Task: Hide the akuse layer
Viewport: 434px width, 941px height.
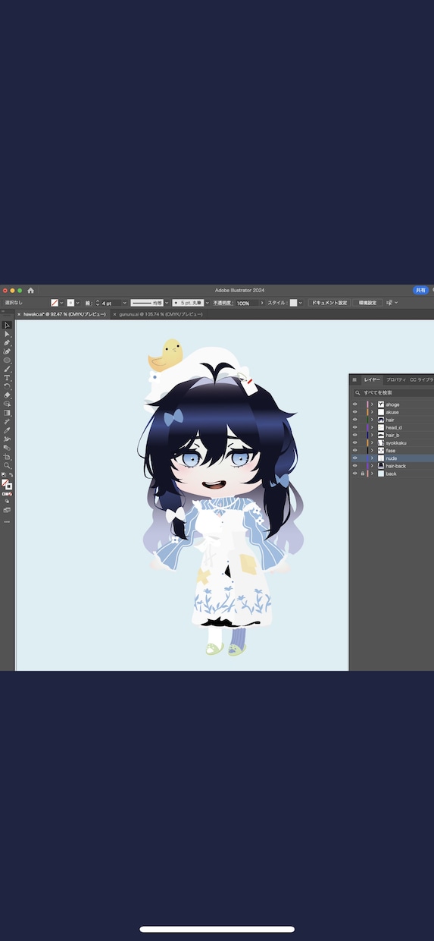Action: point(354,412)
